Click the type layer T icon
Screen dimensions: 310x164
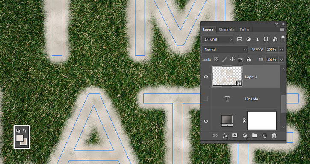[x=227, y=99]
